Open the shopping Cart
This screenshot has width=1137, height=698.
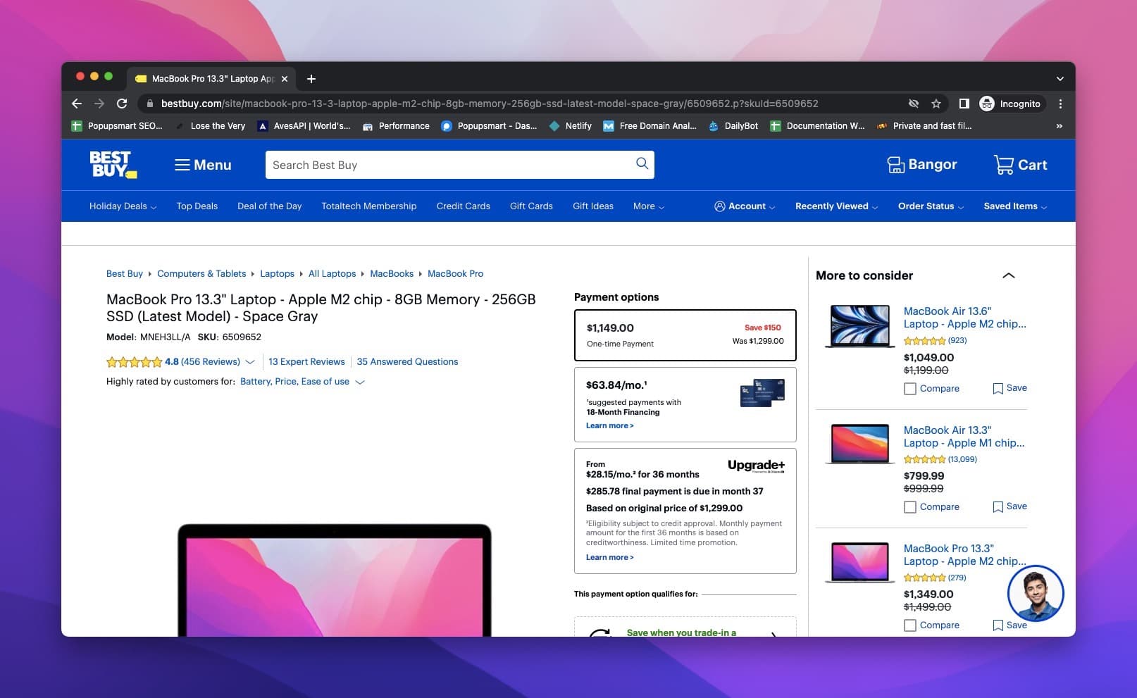[1020, 165]
